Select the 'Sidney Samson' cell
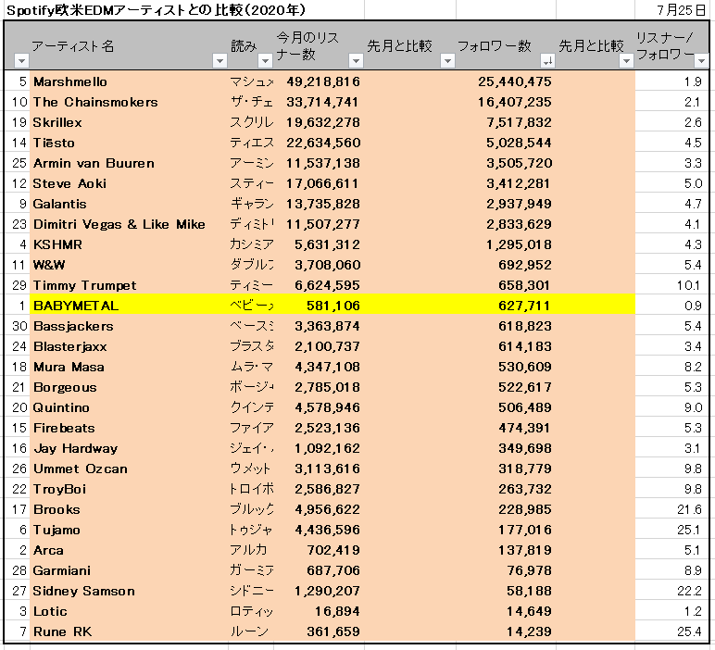Image resolution: width=715 pixels, height=650 pixels. click(129, 591)
